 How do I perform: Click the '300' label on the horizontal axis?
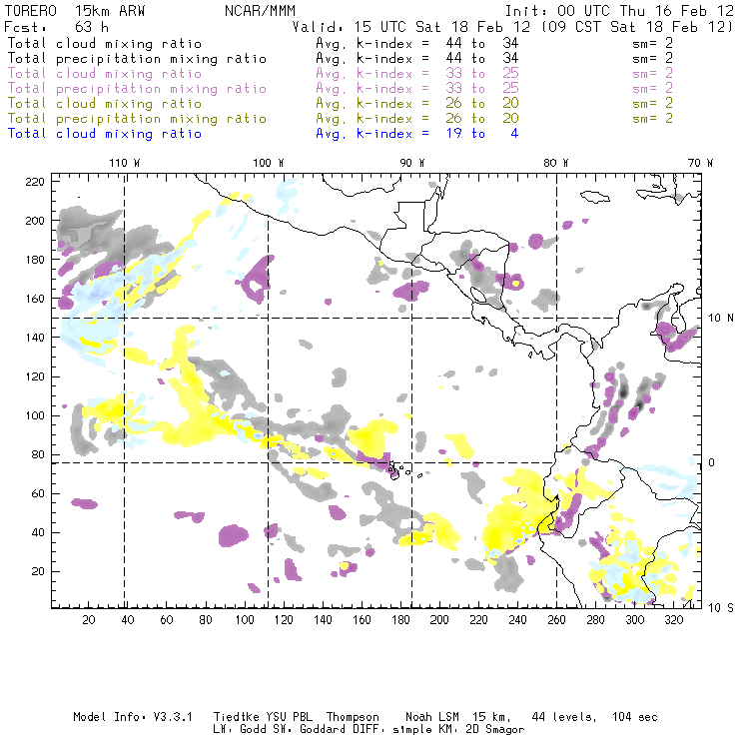click(x=634, y=620)
